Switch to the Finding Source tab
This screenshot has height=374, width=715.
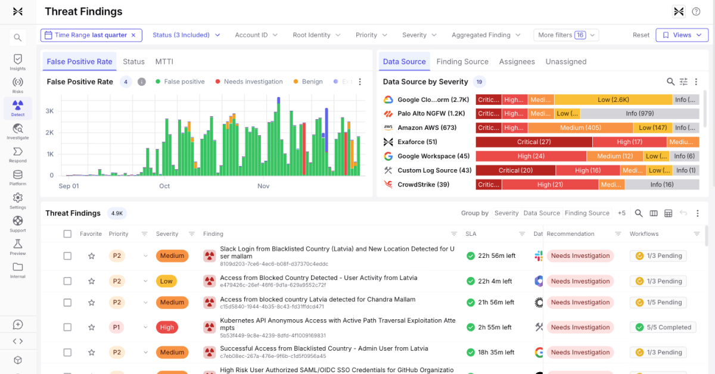[x=462, y=61]
